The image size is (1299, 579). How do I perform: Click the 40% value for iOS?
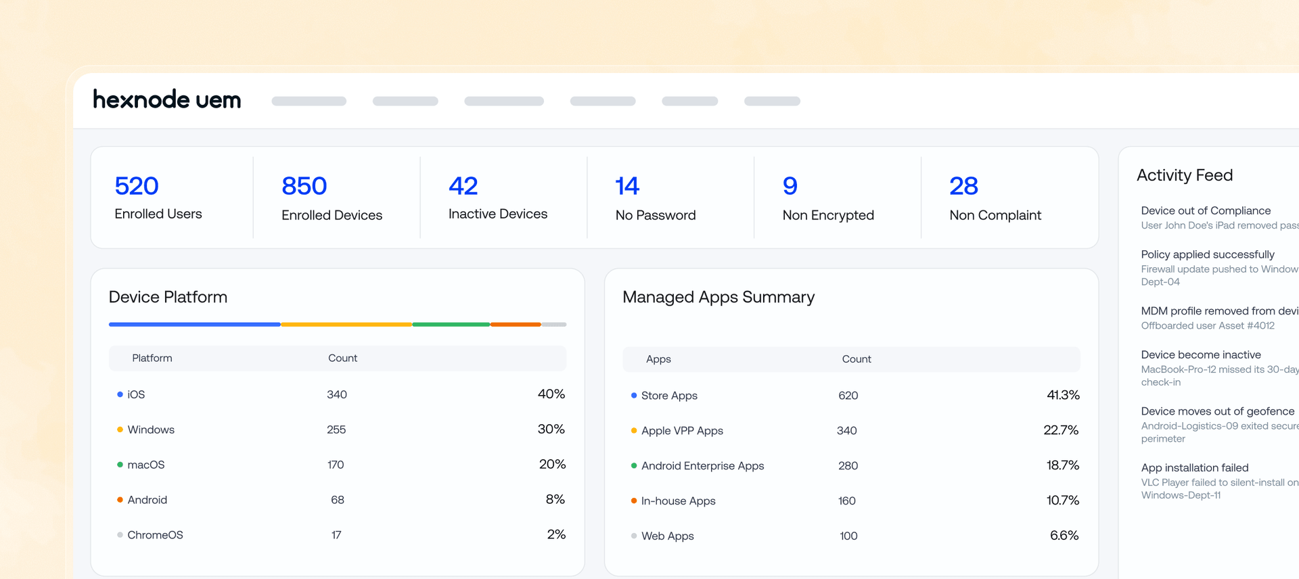551,394
